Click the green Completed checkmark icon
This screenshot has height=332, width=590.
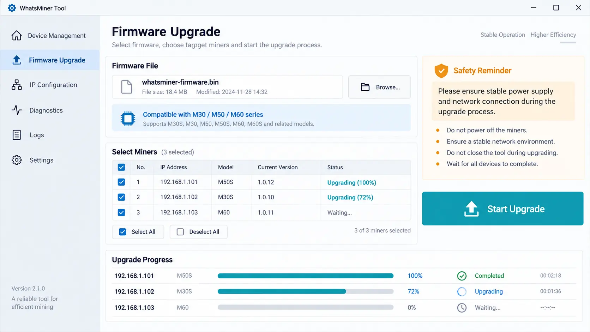click(462, 276)
